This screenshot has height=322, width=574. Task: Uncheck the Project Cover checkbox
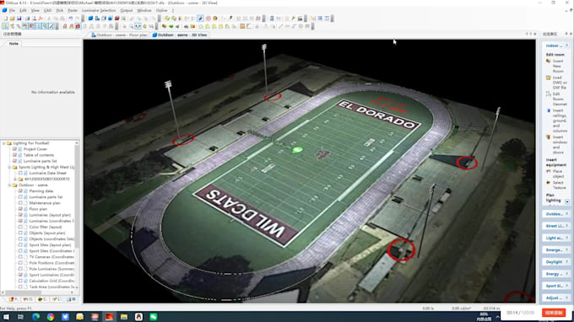(x=14, y=149)
